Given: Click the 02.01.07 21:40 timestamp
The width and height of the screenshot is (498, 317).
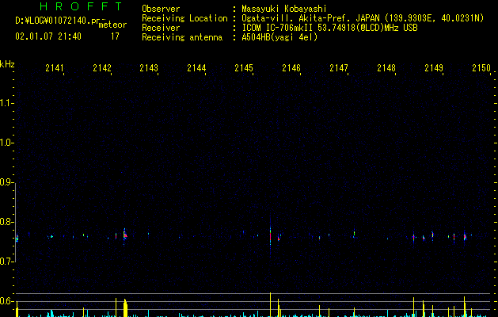Looking at the screenshot, I should pos(48,36).
